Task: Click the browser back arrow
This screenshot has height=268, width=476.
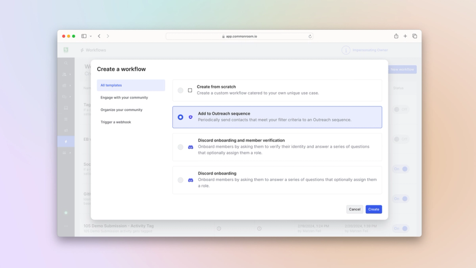Action: click(x=99, y=36)
